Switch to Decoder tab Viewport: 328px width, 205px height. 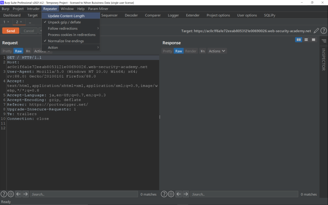[131, 15]
